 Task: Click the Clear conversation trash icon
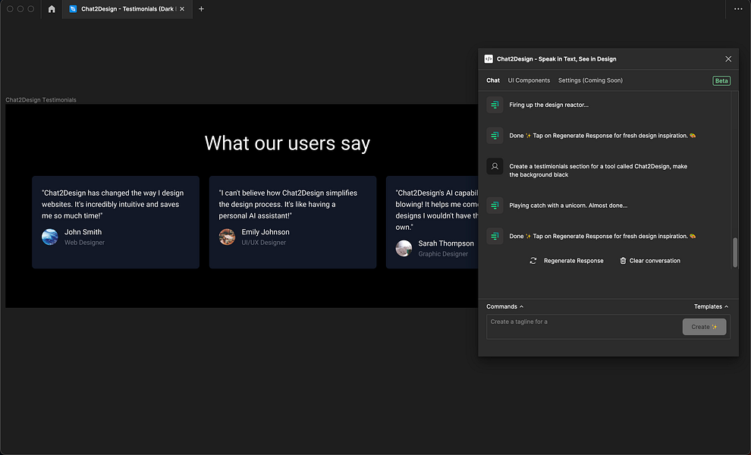(x=623, y=260)
